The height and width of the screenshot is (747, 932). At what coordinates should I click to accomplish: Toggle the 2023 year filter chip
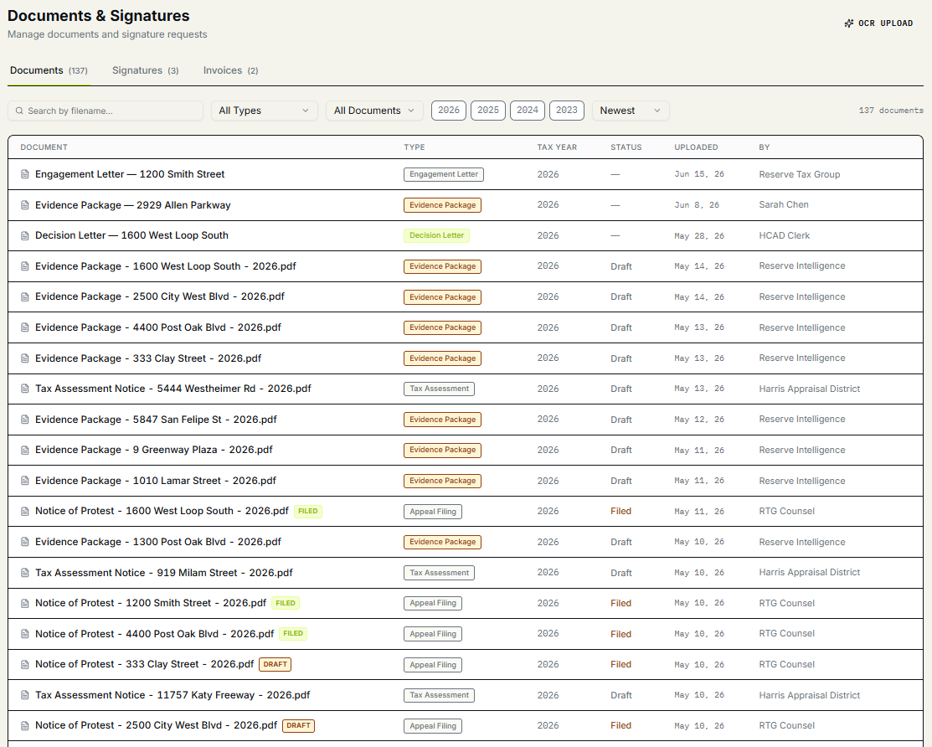[566, 111]
